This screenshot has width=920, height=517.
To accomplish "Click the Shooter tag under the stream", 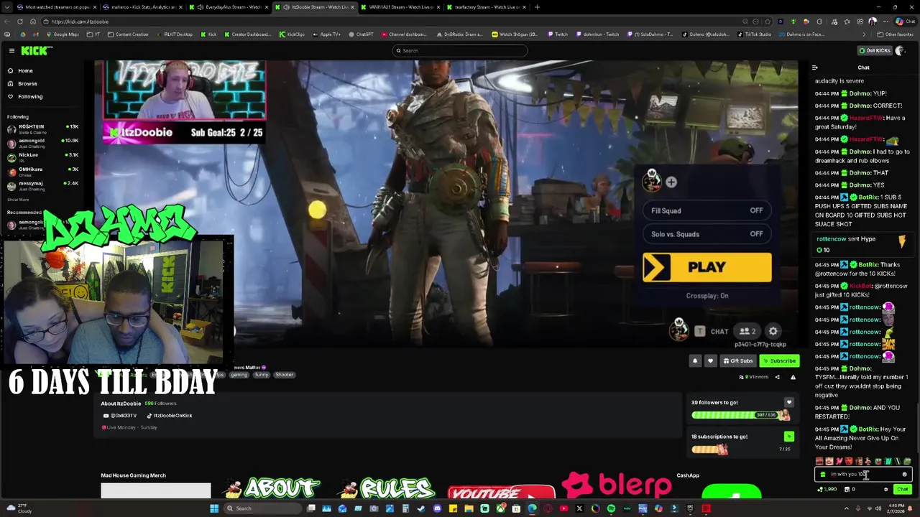I will pyautogui.click(x=284, y=375).
